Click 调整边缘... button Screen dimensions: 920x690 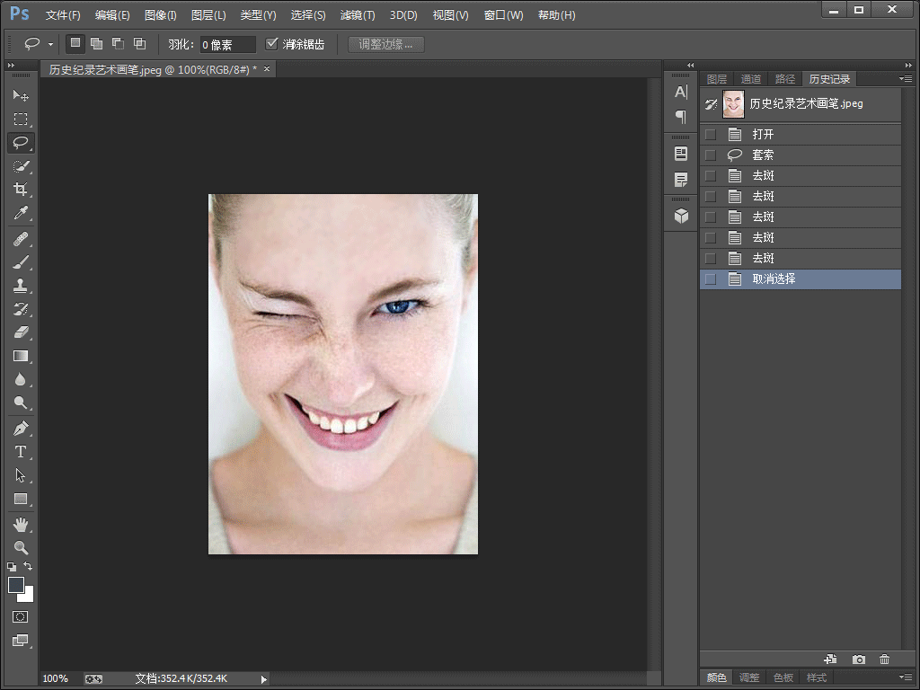[x=386, y=44]
